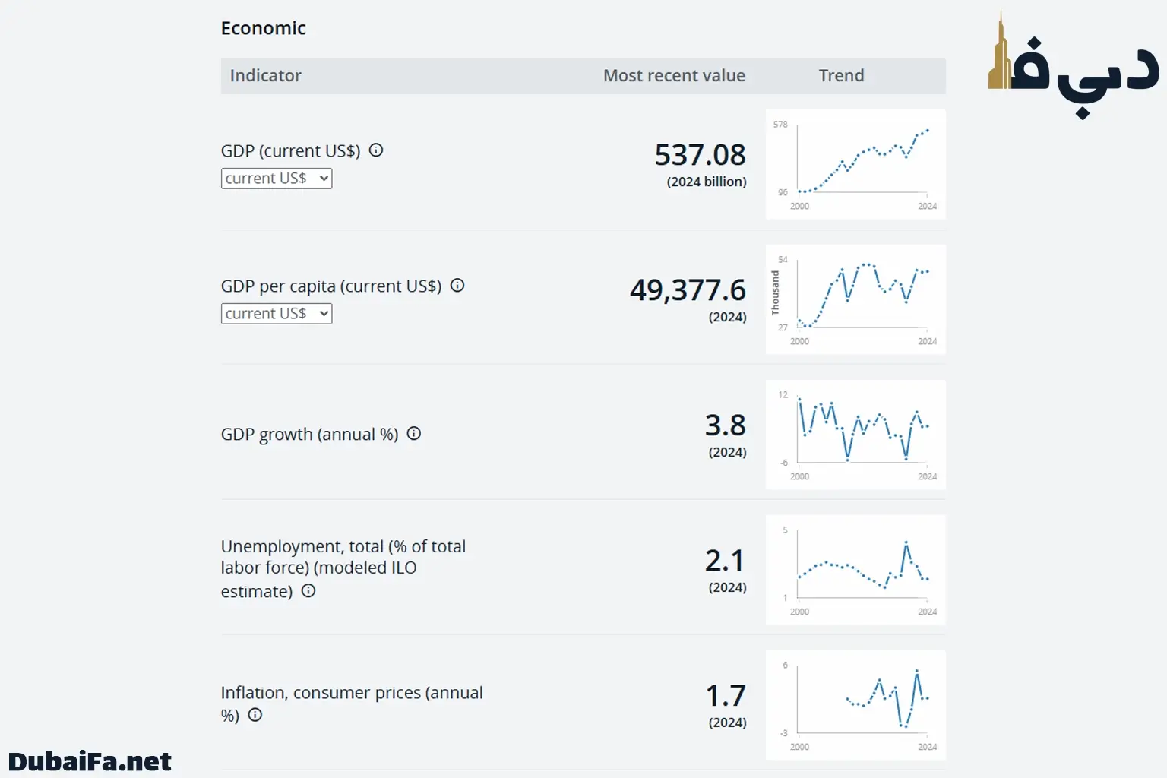Click the Dubai tower logo at top right
This screenshot has width=1167, height=778.
1073,65
